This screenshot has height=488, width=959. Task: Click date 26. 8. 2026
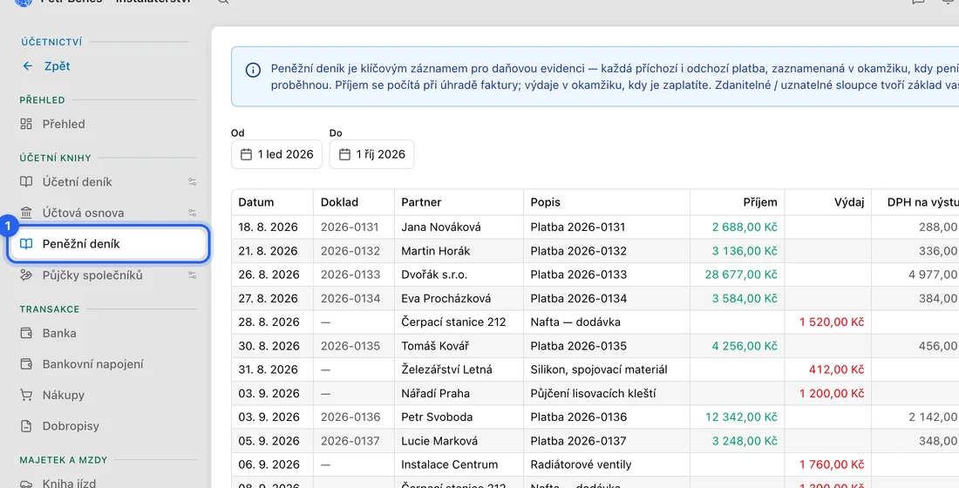click(268, 274)
